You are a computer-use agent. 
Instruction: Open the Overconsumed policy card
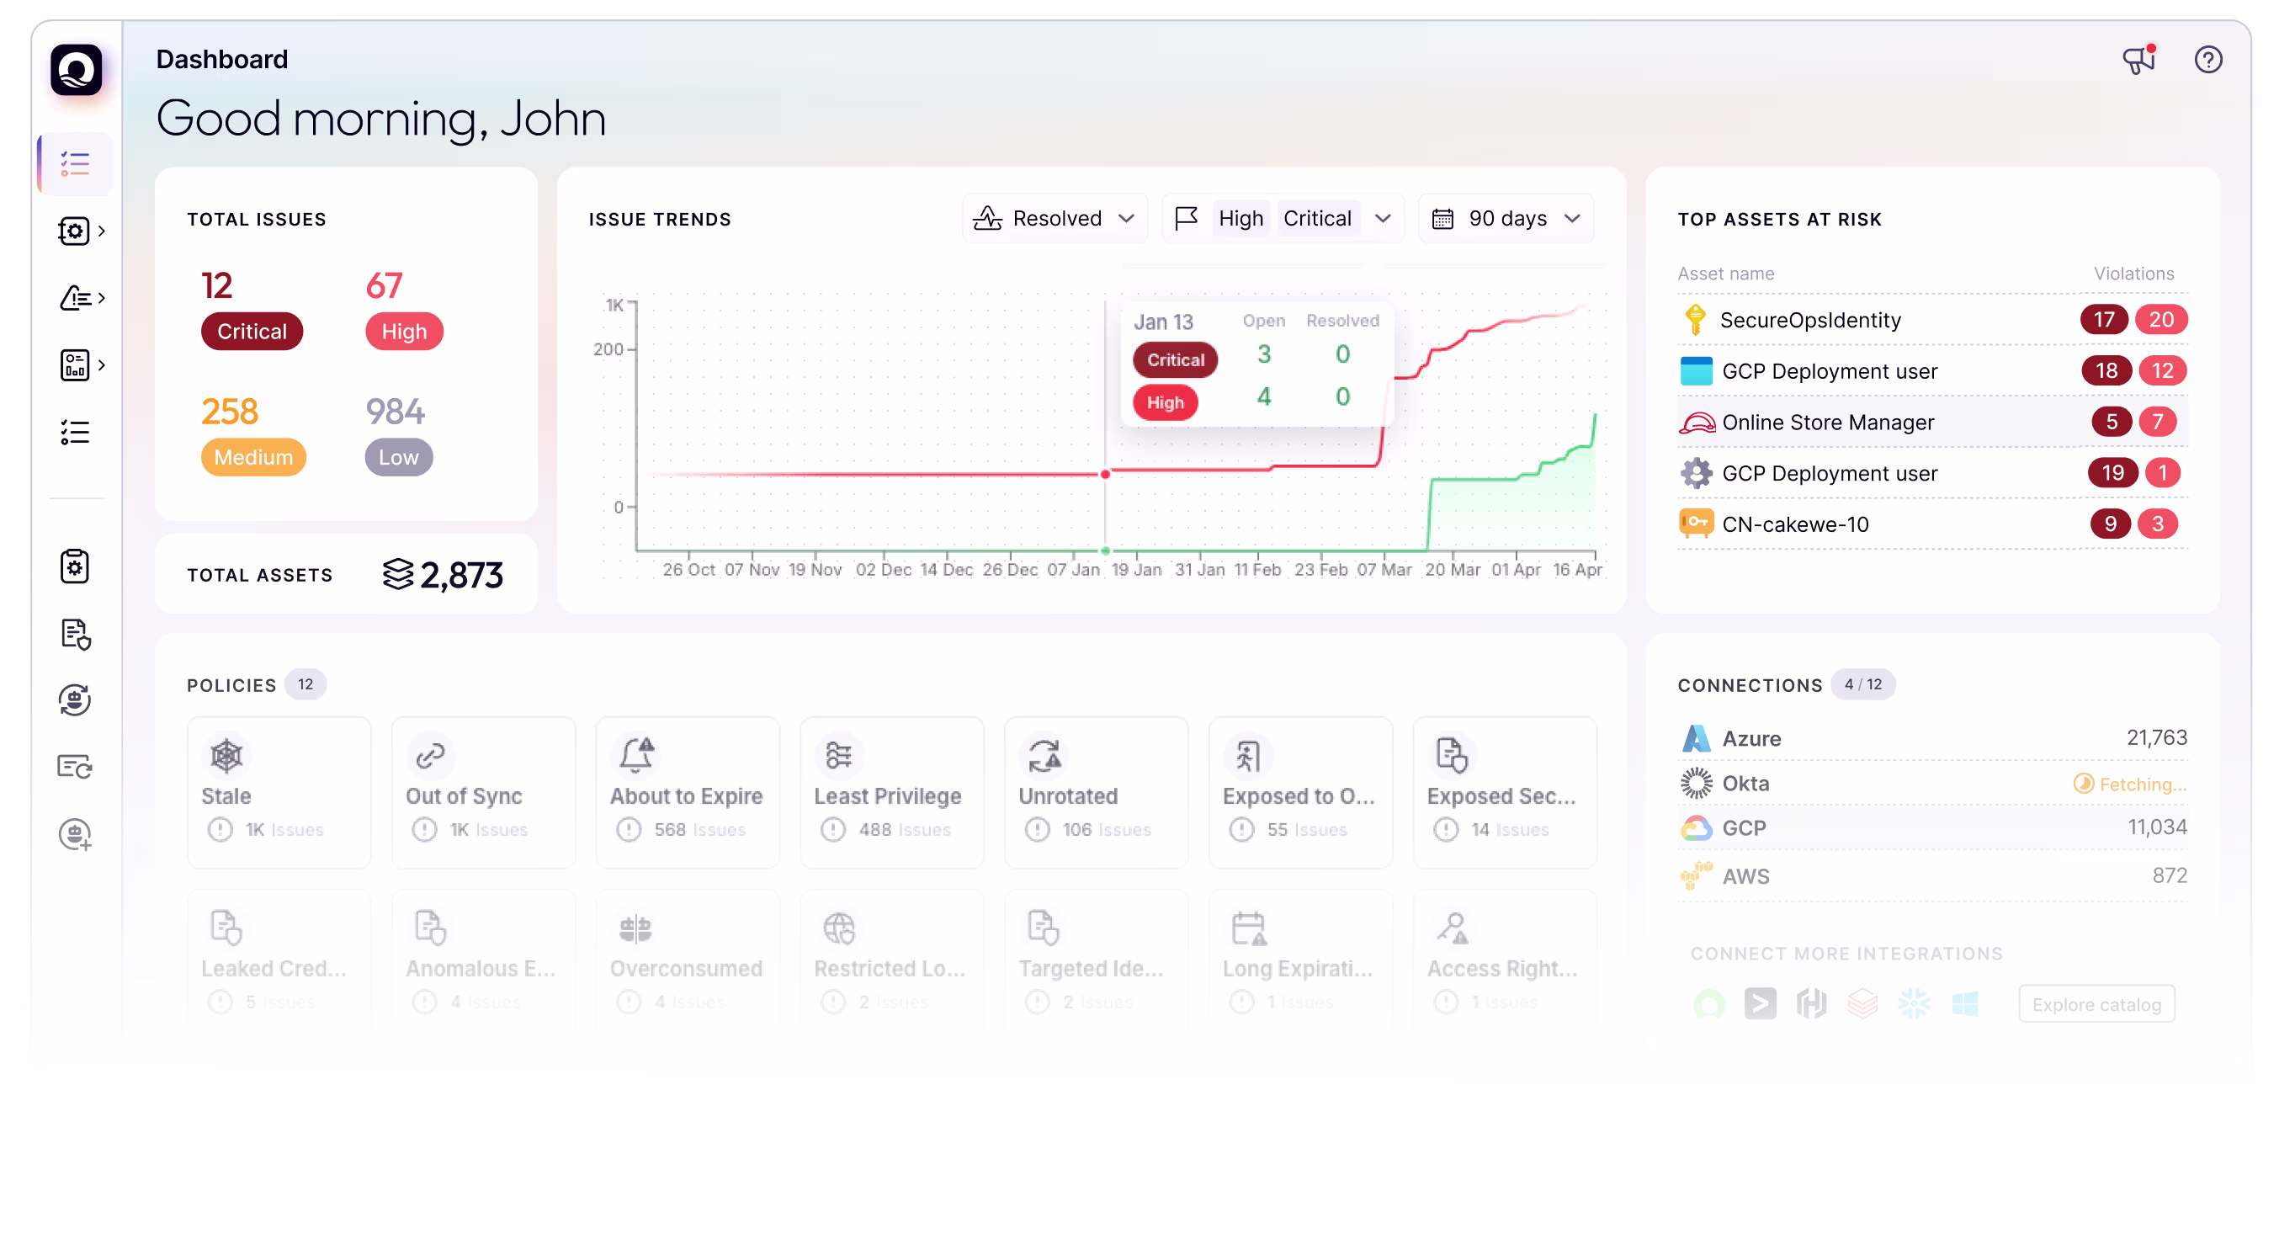[687, 961]
